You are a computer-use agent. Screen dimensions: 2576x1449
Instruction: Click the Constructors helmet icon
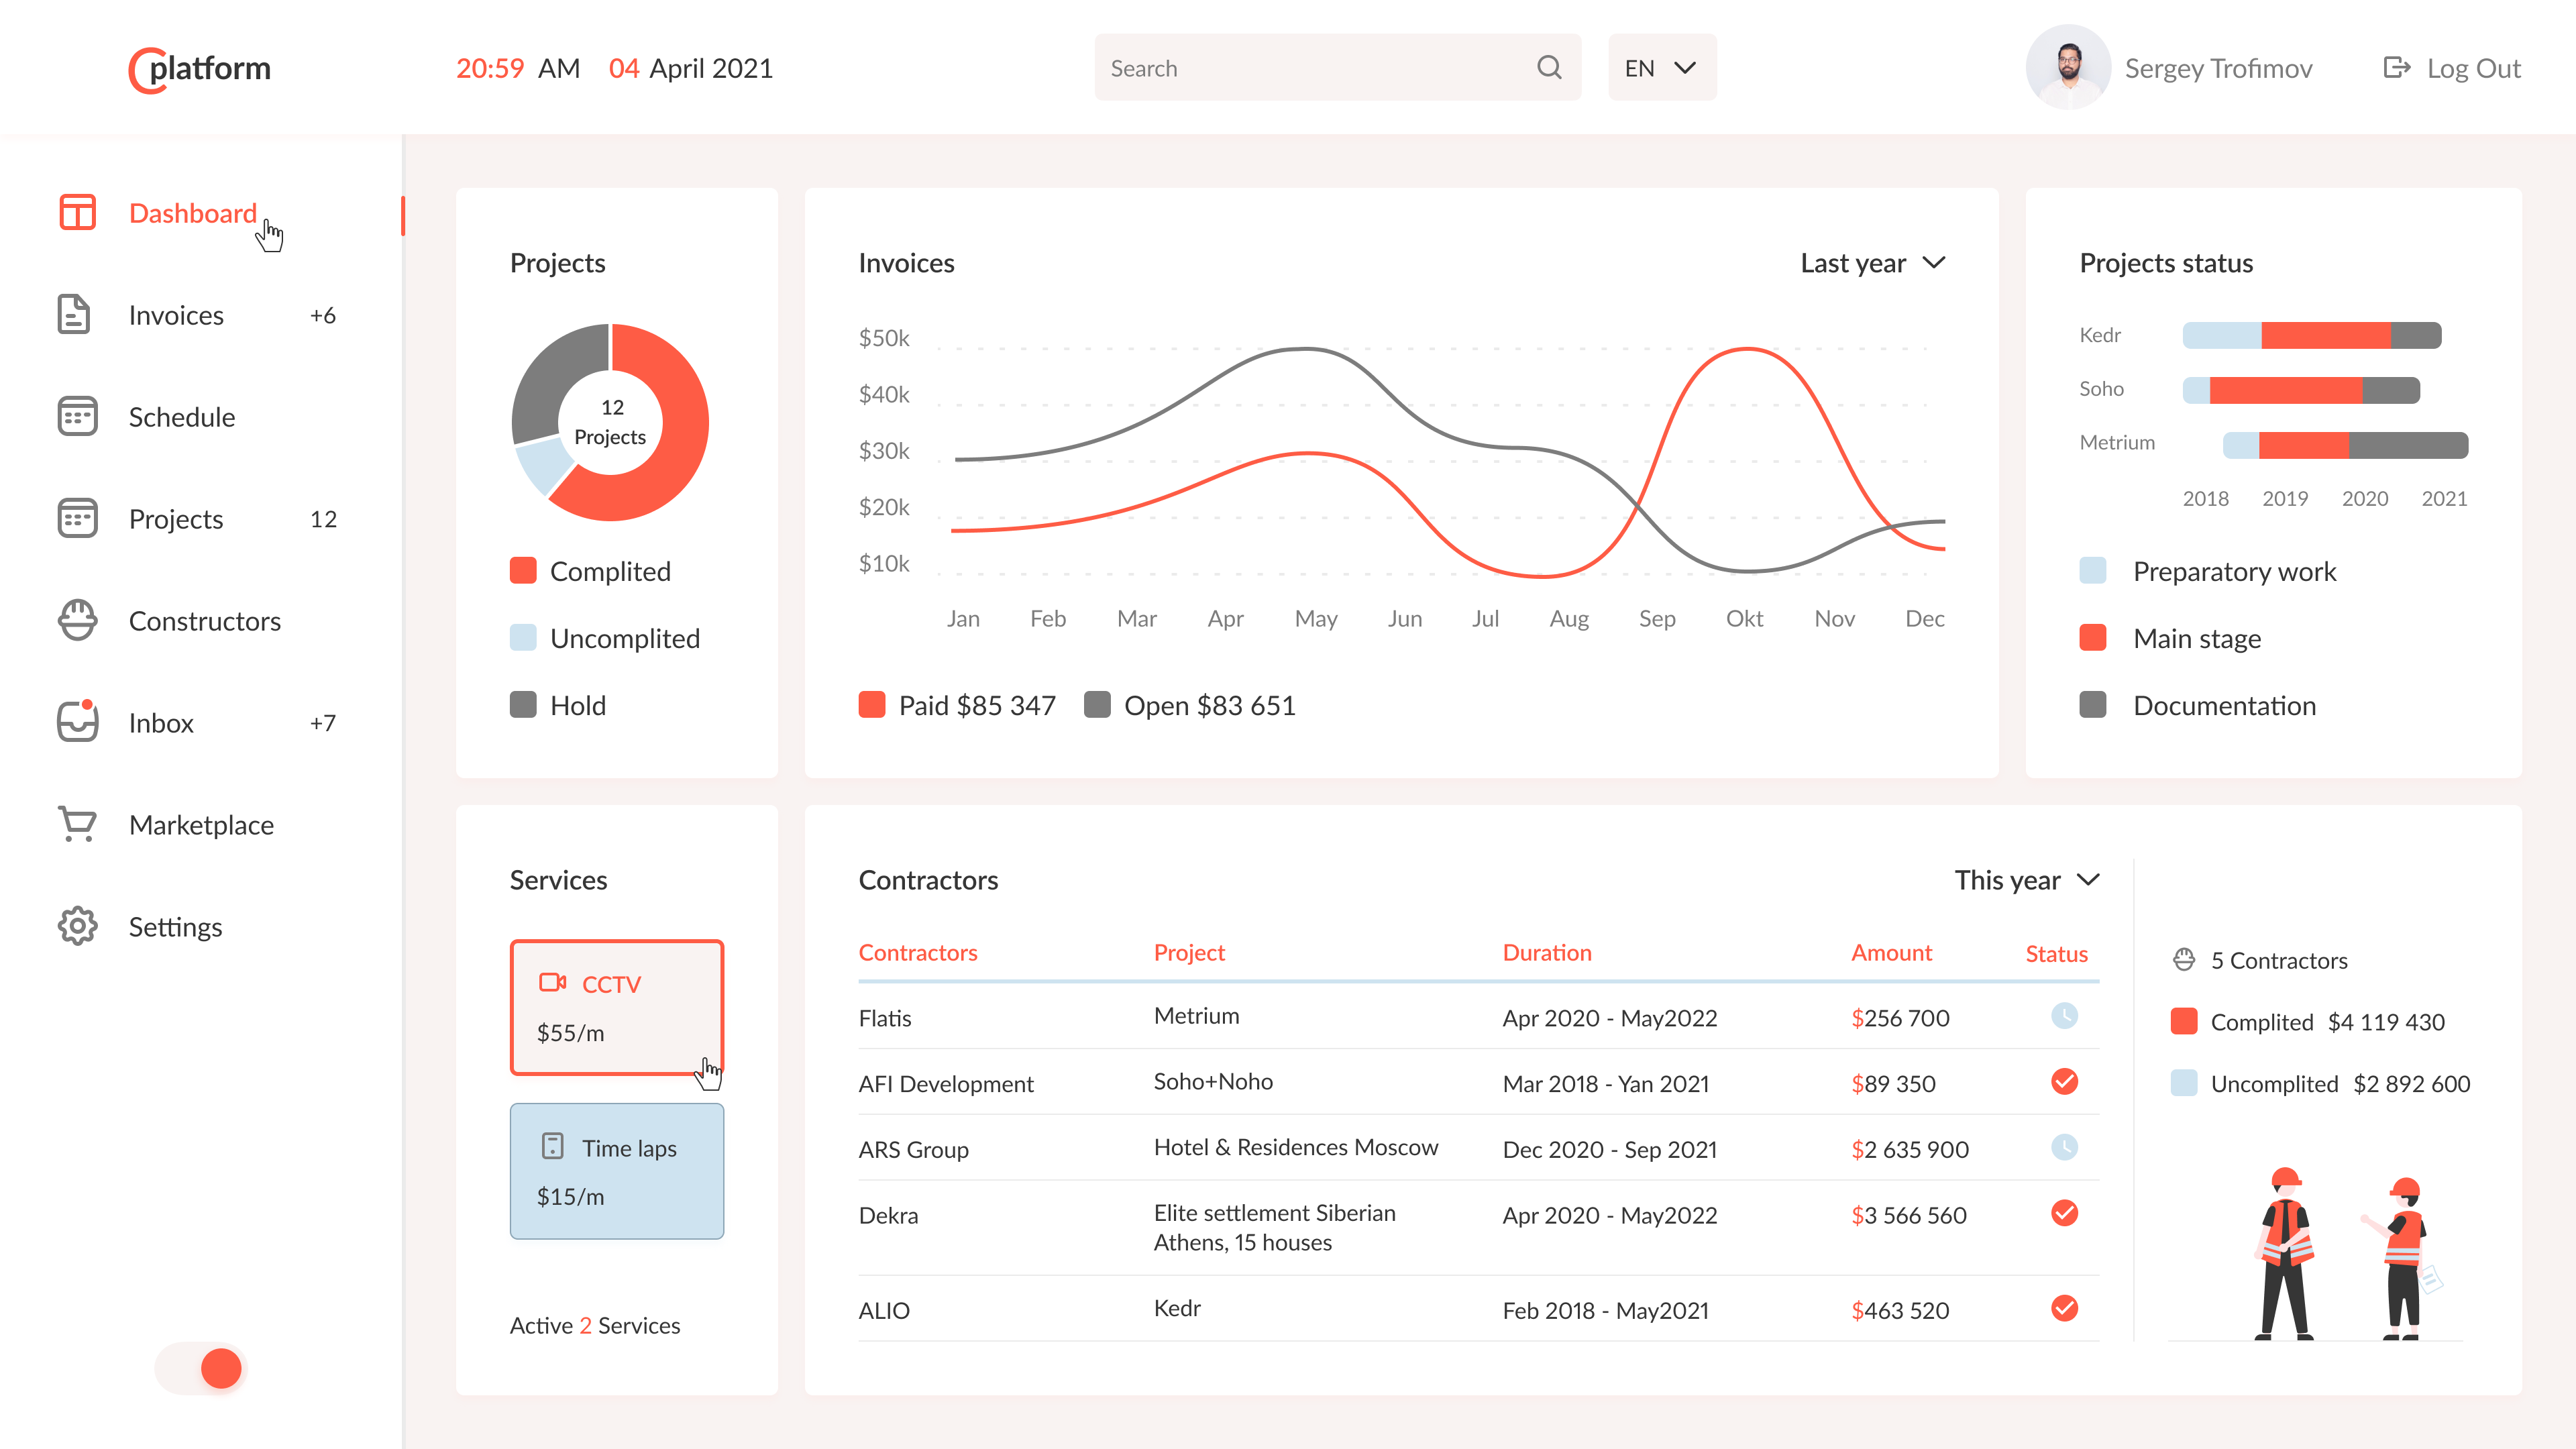click(77, 621)
